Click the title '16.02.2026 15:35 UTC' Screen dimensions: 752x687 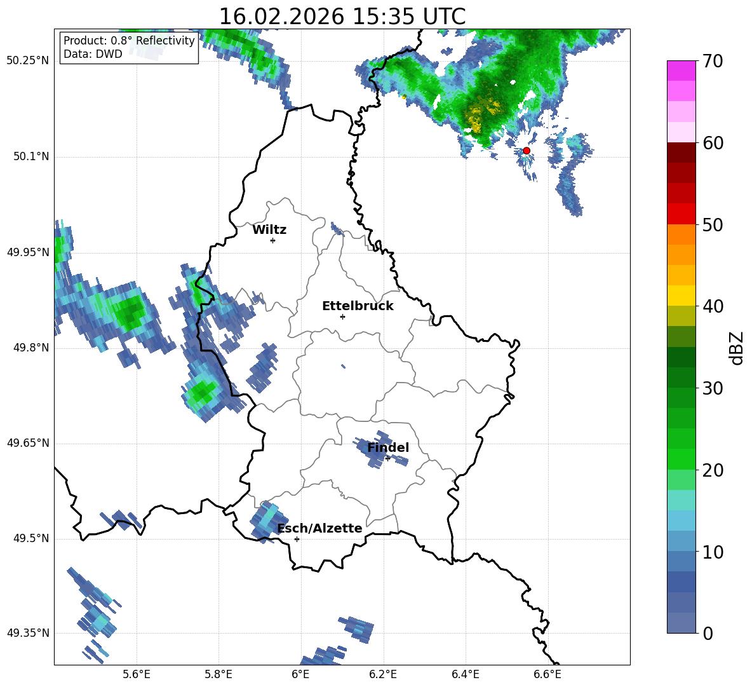[x=342, y=17]
